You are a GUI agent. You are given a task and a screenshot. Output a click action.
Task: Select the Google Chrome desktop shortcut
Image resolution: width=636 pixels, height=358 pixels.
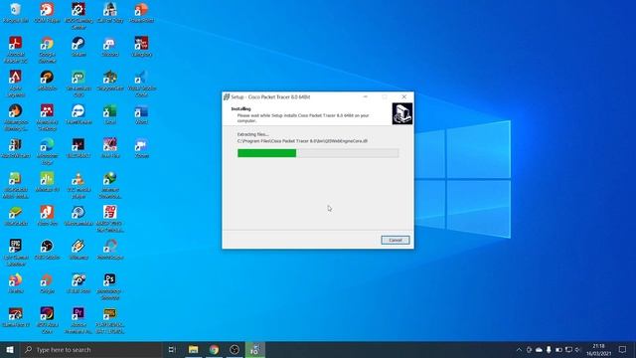click(x=47, y=50)
